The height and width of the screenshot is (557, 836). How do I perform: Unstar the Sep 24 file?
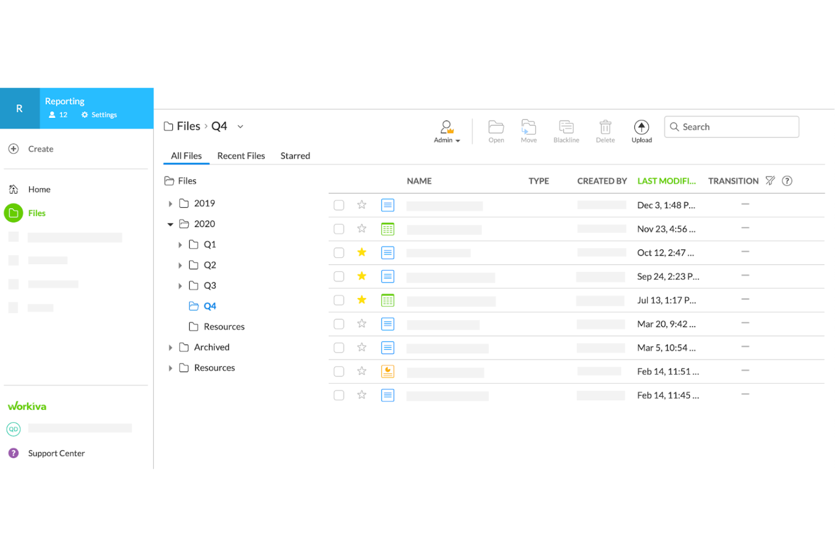362,276
